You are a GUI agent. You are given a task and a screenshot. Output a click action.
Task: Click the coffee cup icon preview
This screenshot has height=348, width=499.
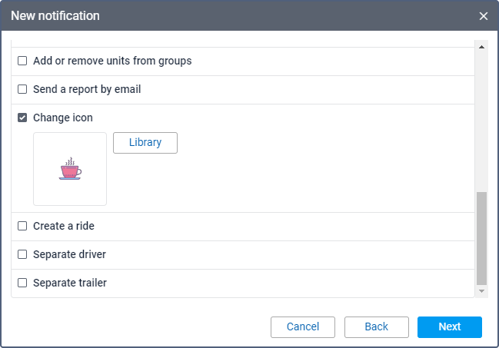click(x=70, y=169)
